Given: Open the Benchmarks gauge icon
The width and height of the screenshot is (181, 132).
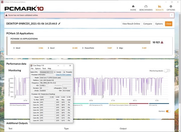Looking at the screenshot, I should click(x=146, y=6).
